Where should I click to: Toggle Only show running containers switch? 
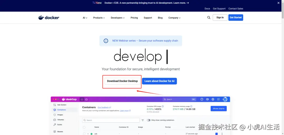pyautogui.click(x=149, y=120)
